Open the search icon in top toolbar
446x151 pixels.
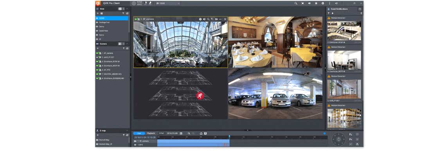(x=296, y=4)
